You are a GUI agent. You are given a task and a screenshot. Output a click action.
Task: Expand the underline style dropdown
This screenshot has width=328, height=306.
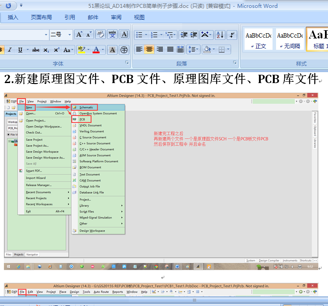[x=28, y=50]
